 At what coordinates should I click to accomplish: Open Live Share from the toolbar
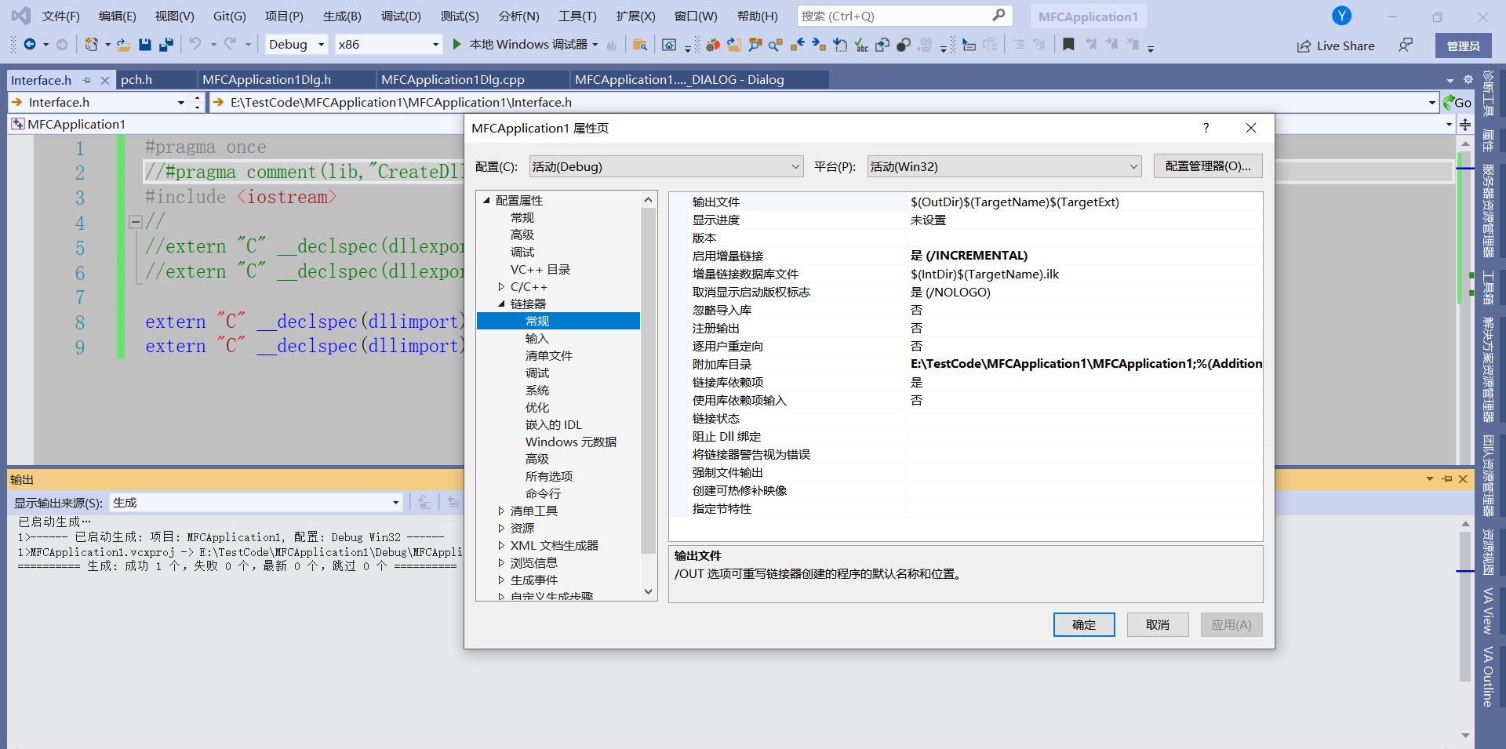pos(1336,46)
